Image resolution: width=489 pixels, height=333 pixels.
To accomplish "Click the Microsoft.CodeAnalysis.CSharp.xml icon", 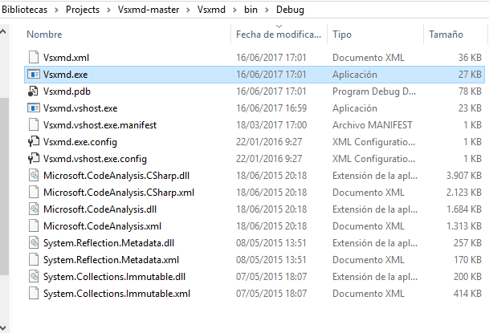I will click(34, 192).
